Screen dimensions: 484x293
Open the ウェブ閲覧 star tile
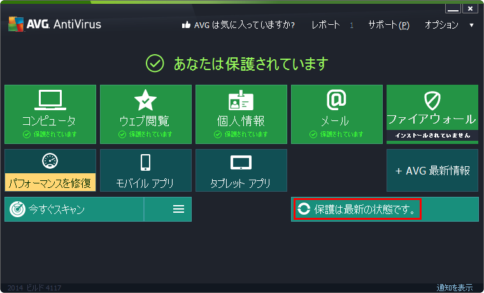point(146,114)
